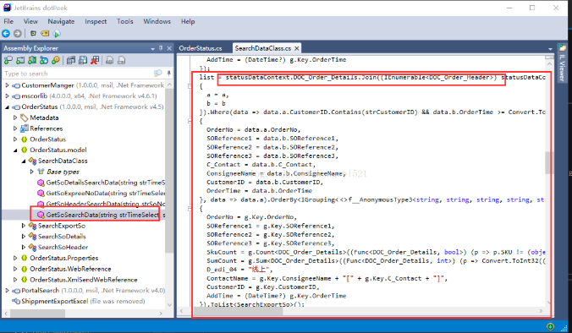The image size is (572, 333).
Task: Click Open from NuGet packages cache icon
Action: point(56,60)
